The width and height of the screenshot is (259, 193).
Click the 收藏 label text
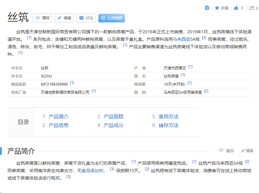coord(225,8)
